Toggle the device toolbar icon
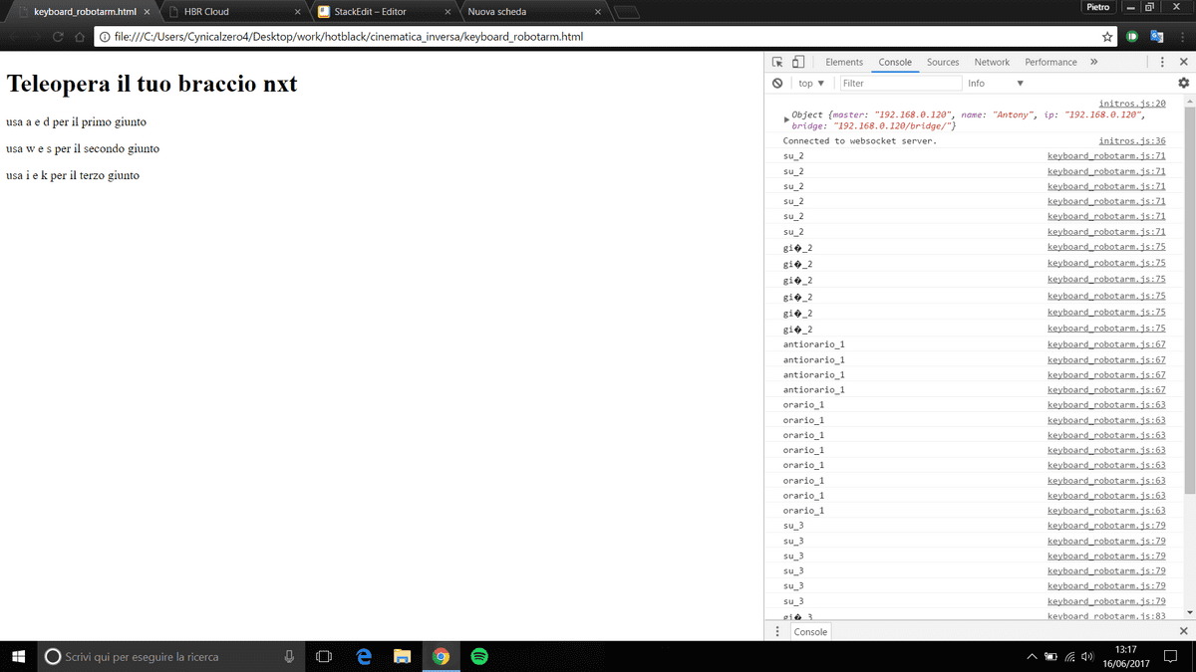1196x672 pixels. tap(797, 62)
